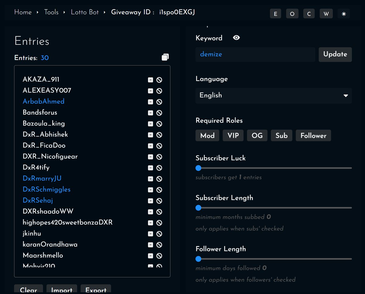Click the Update keyword button
The width and height of the screenshot is (365, 294).
(335, 54)
